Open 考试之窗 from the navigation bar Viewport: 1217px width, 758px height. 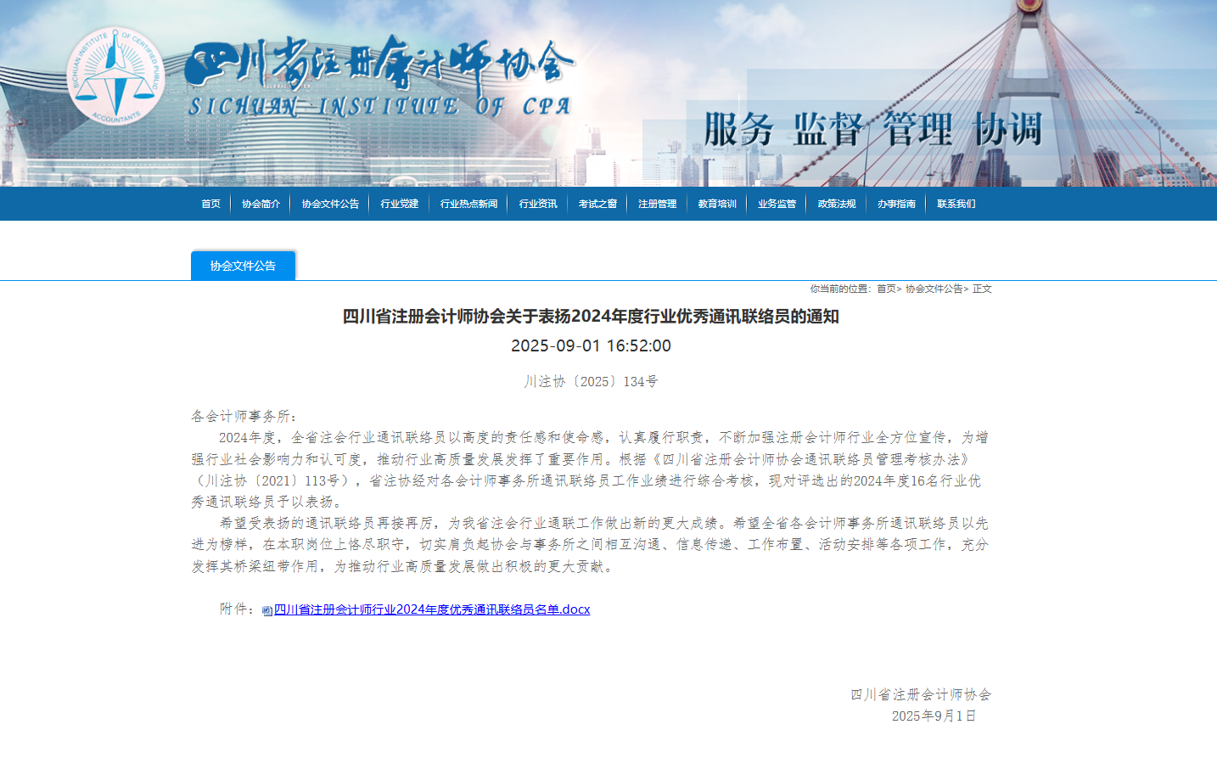pyautogui.click(x=597, y=204)
